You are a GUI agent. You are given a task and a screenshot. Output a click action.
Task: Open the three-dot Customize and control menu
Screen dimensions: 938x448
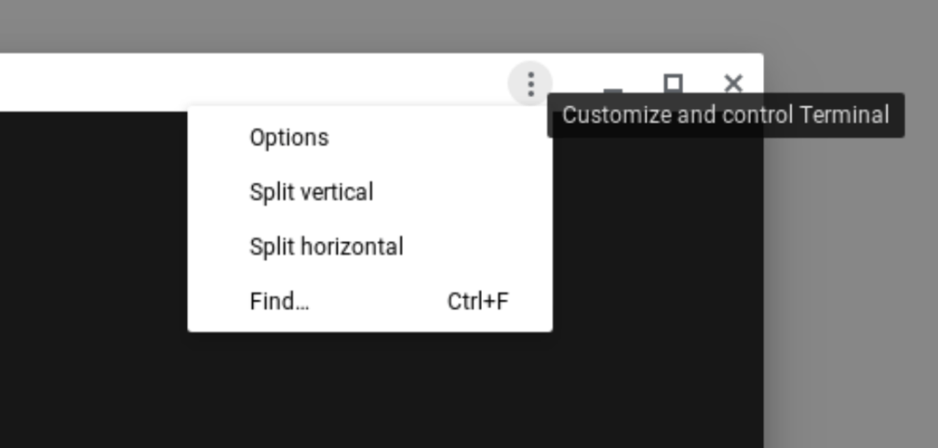(530, 83)
